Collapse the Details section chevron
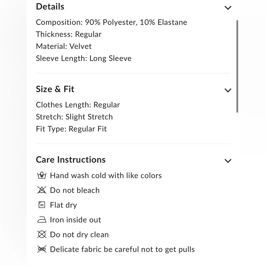Image resolution: width=266 pixels, height=266 pixels. 228,8
